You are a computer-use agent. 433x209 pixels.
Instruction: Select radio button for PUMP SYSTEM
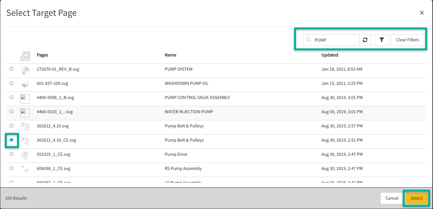(x=12, y=69)
